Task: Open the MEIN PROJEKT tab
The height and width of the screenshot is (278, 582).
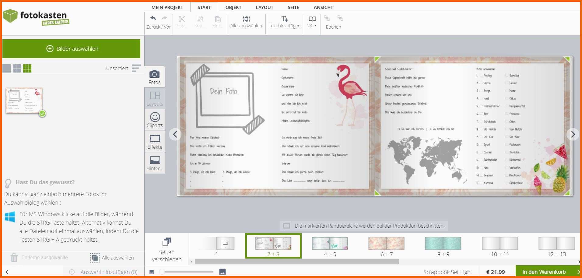Action: [167, 7]
